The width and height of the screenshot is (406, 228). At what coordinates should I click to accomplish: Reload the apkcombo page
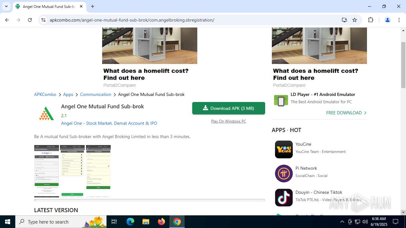30,20
